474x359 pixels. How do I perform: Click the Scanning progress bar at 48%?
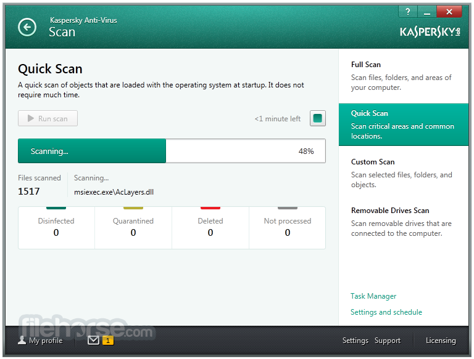pos(172,151)
